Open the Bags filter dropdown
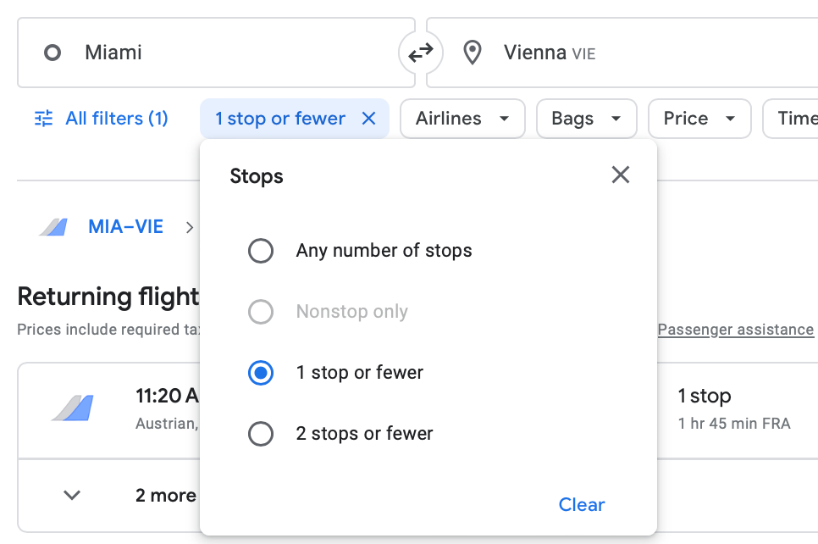 point(586,119)
